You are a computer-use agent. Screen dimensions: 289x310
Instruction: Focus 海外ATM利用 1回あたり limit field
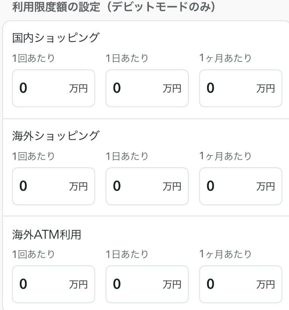pyautogui.click(x=42, y=284)
